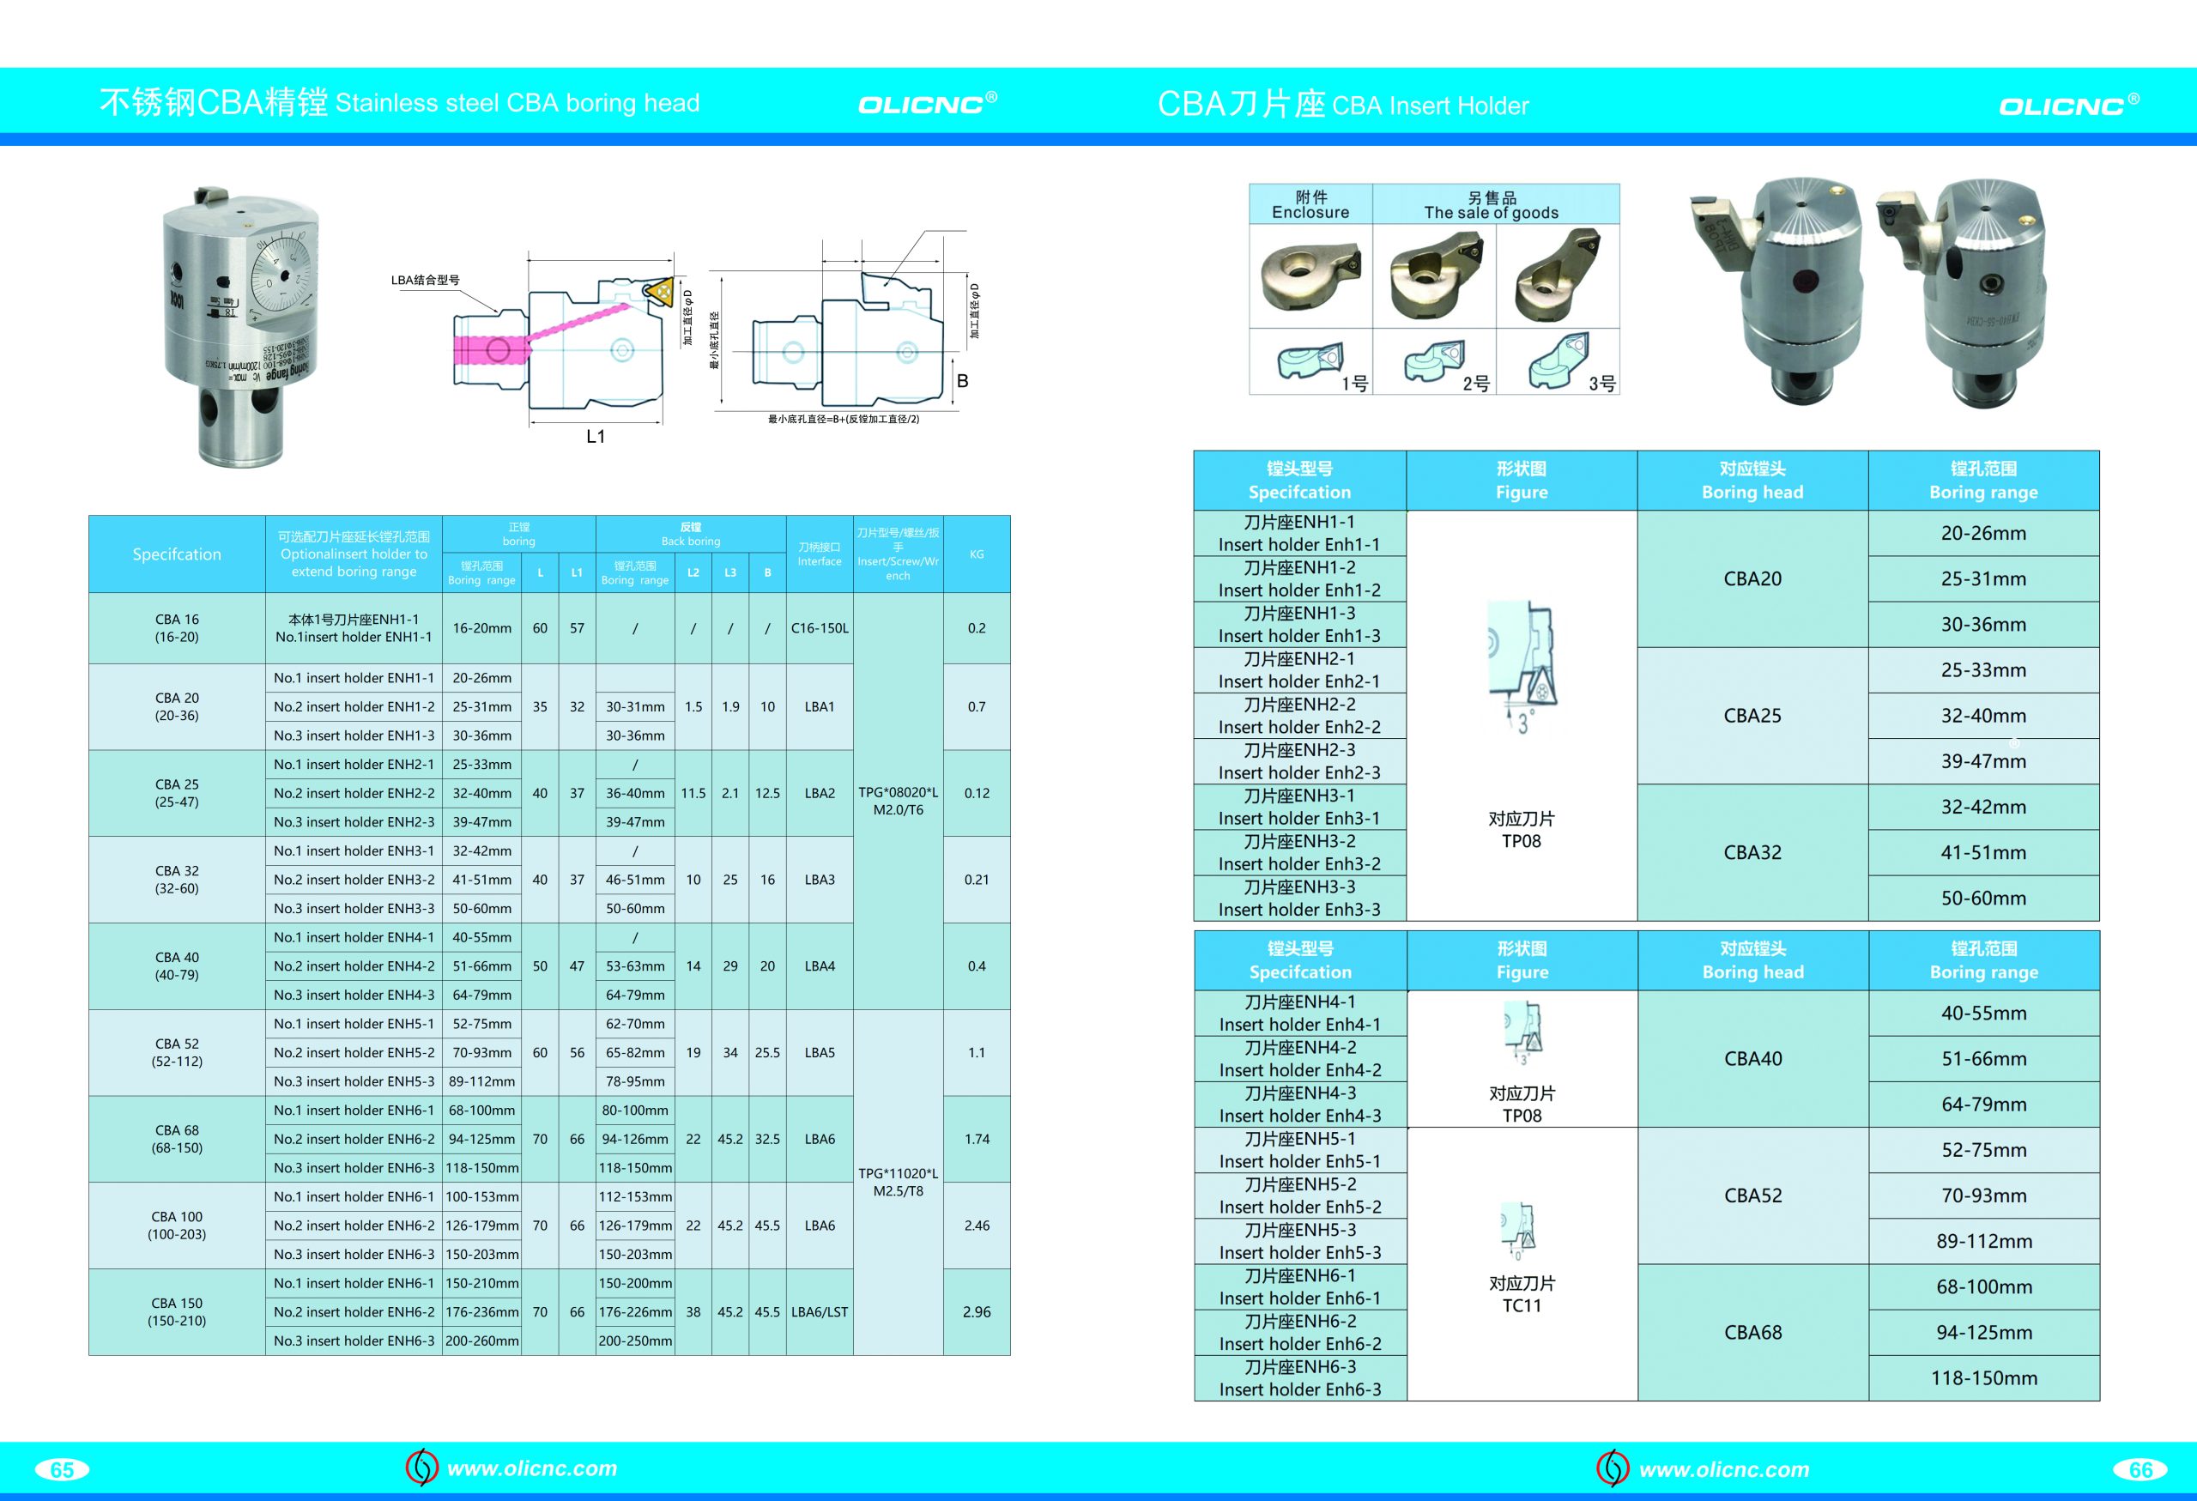Click the '50-60mm' boring range cell in right table
The width and height of the screenshot is (2197, 1501).
point(1983,898)
